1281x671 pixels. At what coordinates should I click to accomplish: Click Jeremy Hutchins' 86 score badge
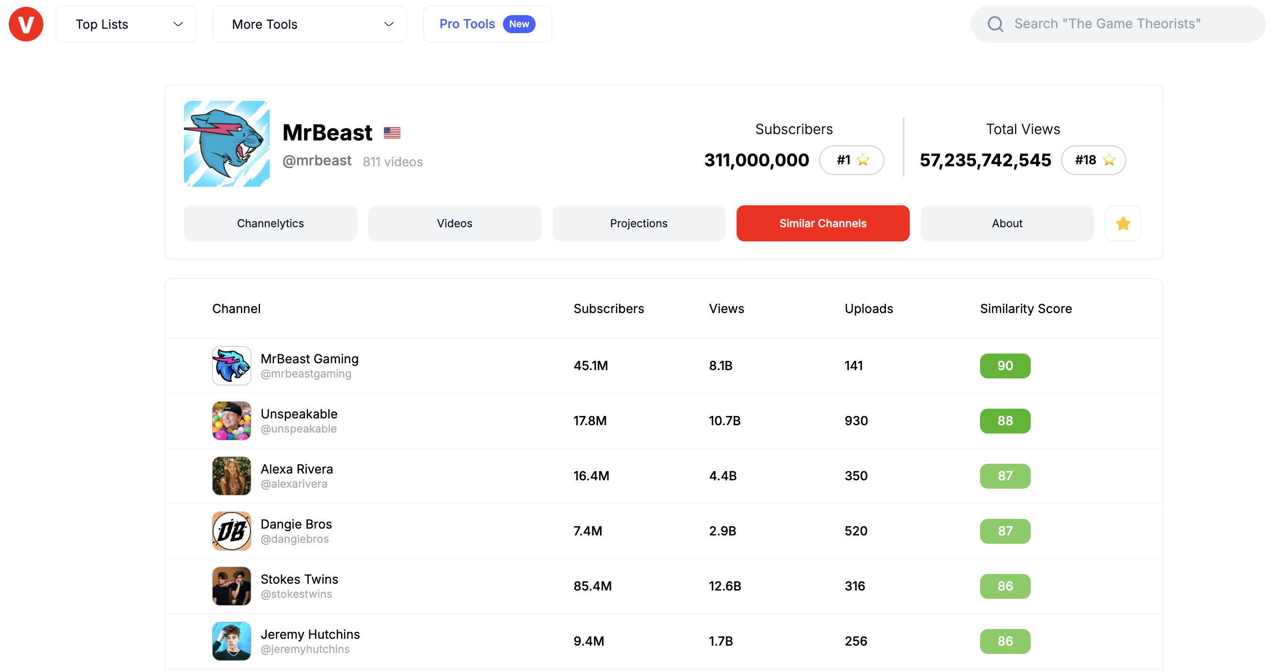[1005, 642]
